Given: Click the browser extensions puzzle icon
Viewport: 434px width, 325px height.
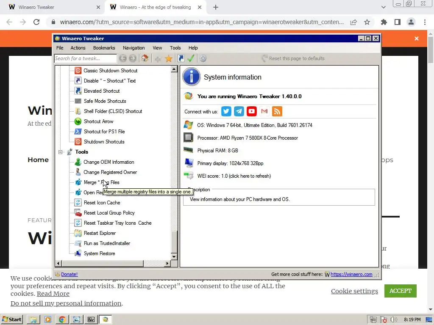Looking at the screenshot, I should tap(384, 22).
